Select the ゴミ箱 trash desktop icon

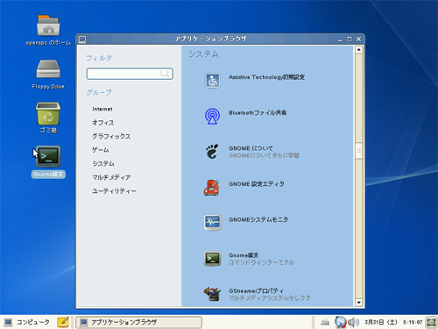click(48, 113)
